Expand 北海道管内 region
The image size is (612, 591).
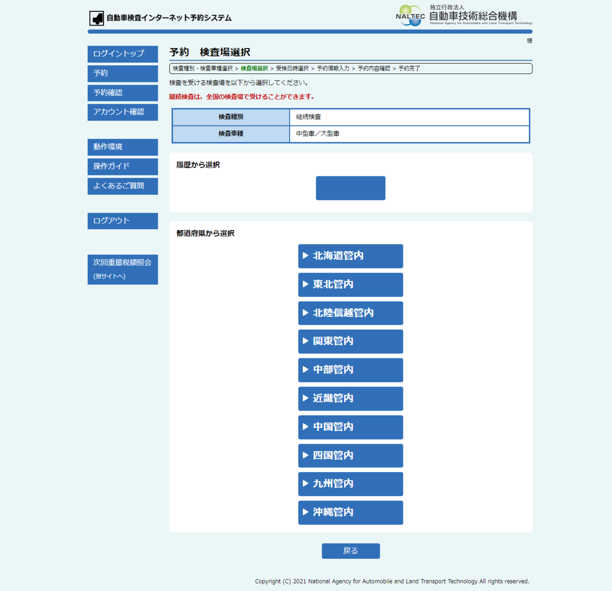pyautogui.click(x=350, y=256)
